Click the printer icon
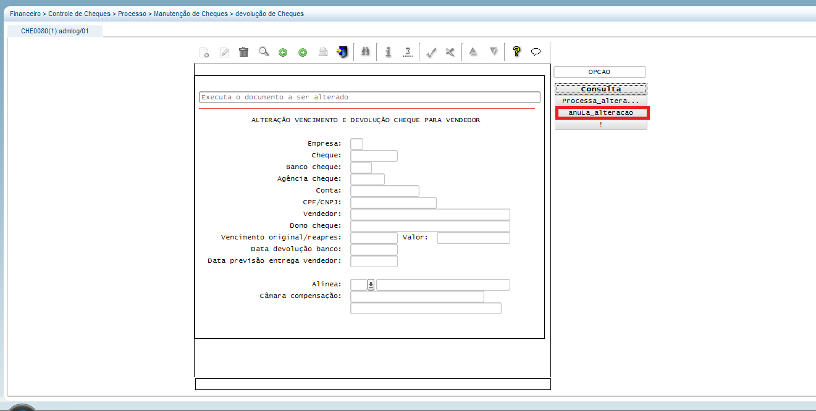The width and height of the screenshot is (816, 411). 322,52
